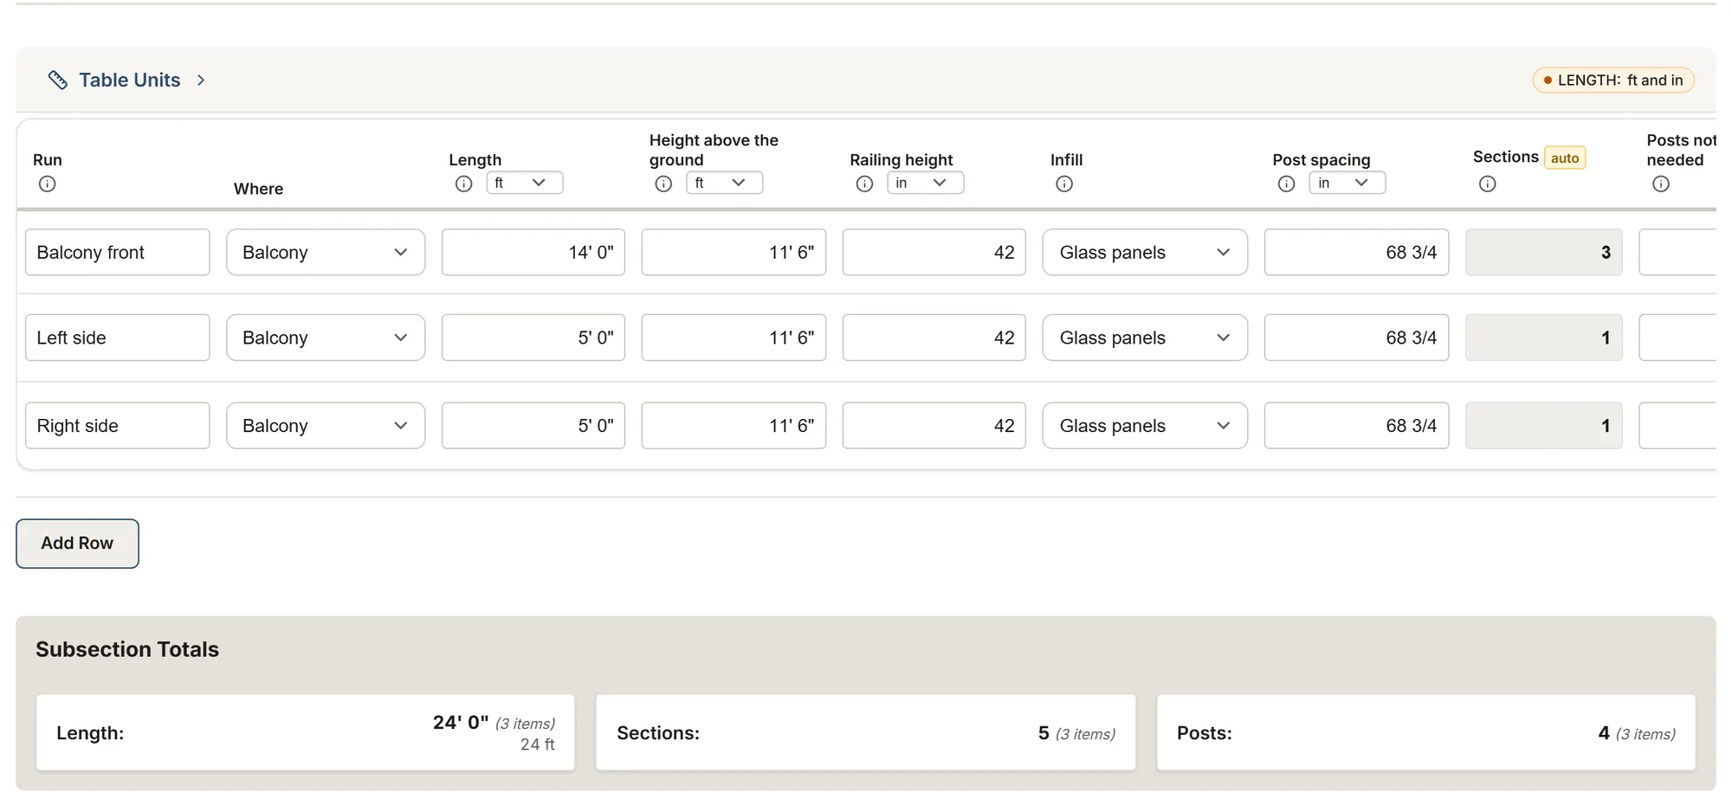This screenshot has width=1732, height=805.
Task: Change Infill for Right side row
Action: (1145, 425)
